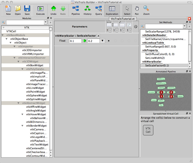Select first dimension radio for SetScaleFactor

(x=109, y=41)
